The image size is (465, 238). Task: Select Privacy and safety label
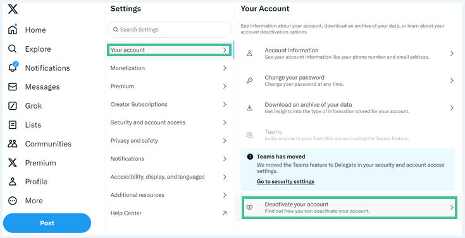pos(134,141)
